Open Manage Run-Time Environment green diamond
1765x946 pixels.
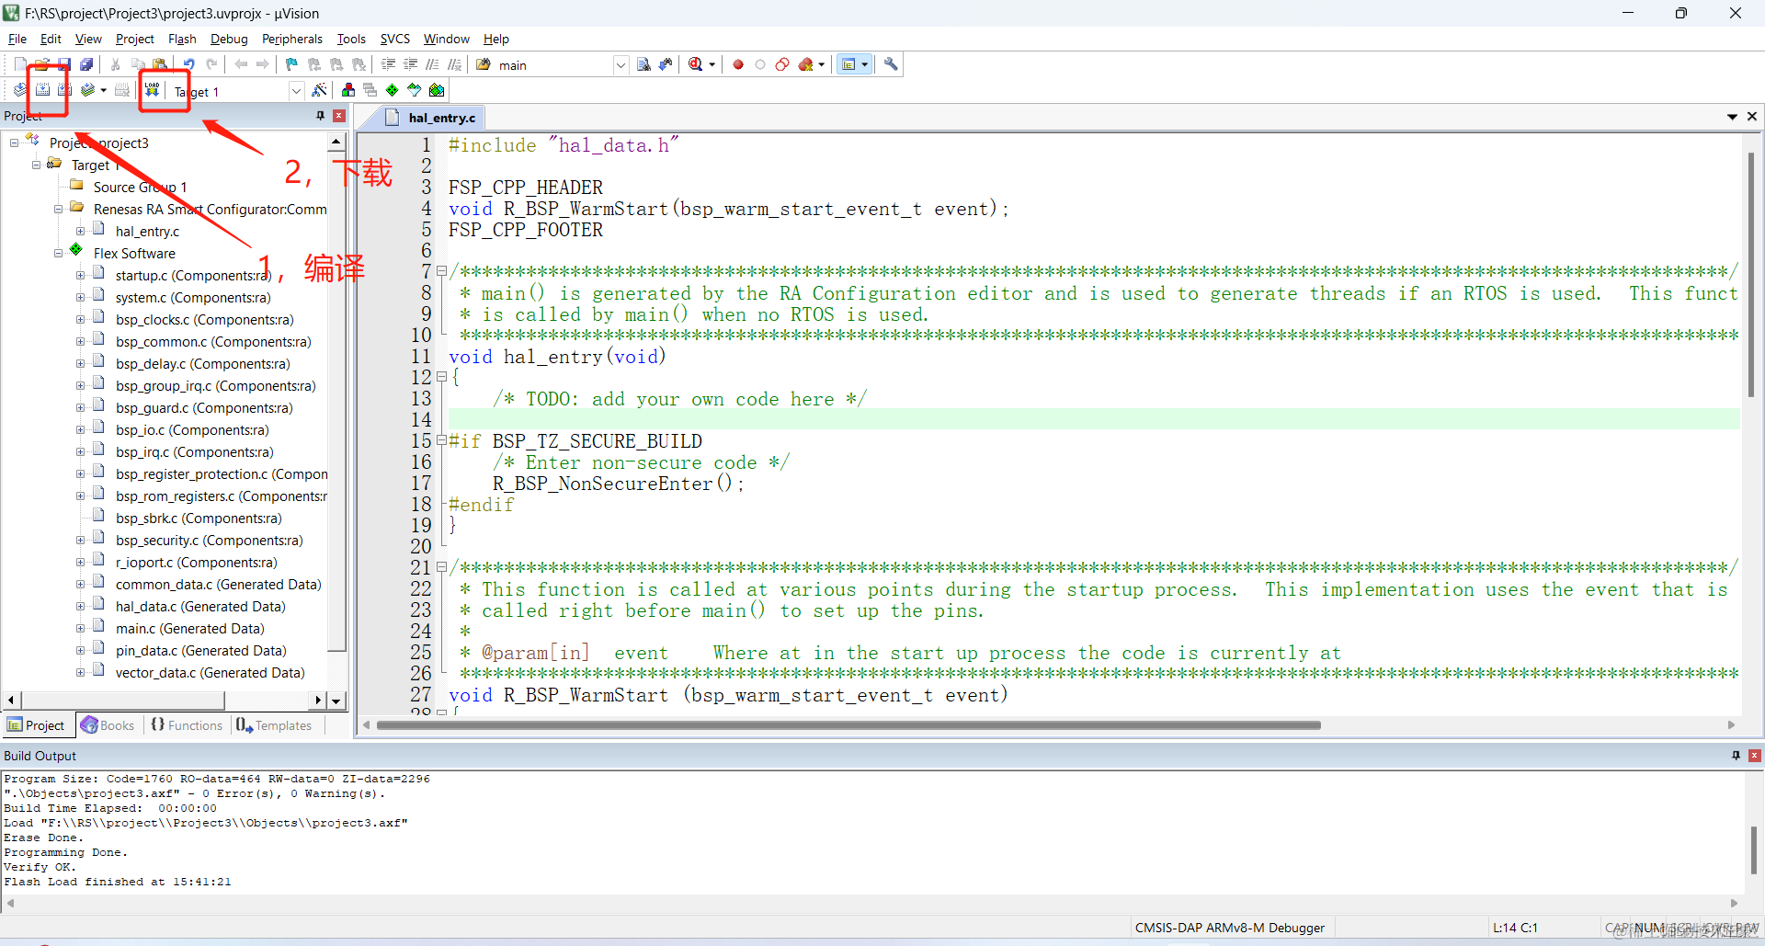point(393,90)
